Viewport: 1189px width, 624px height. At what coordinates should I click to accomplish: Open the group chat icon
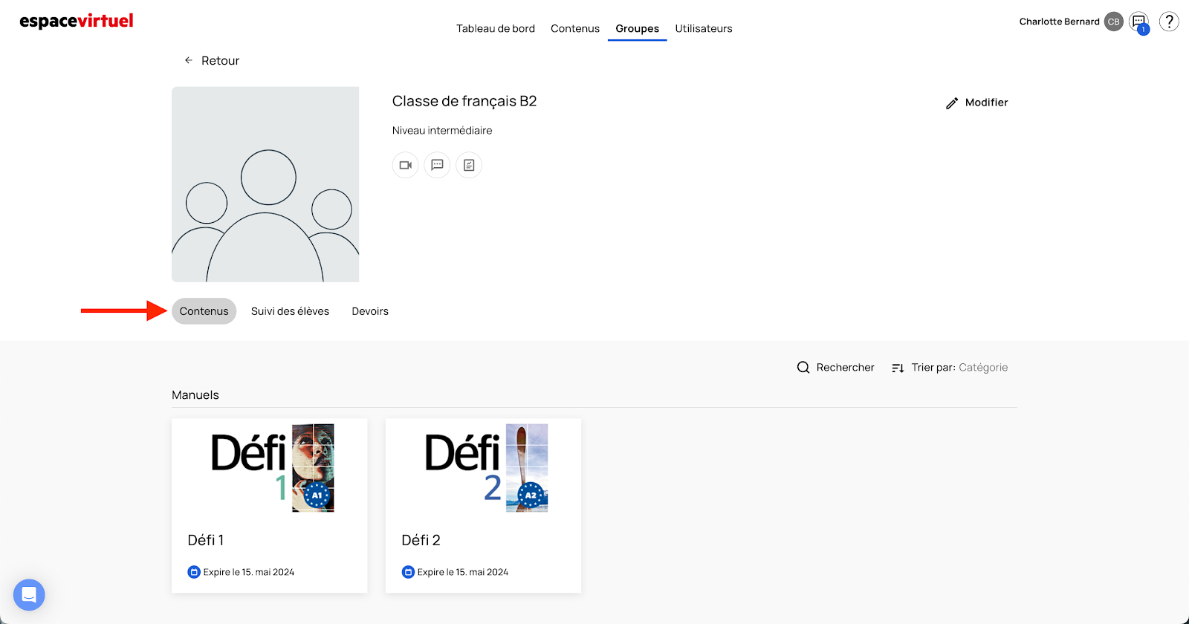pyautogui.click(x=437, y=165)
